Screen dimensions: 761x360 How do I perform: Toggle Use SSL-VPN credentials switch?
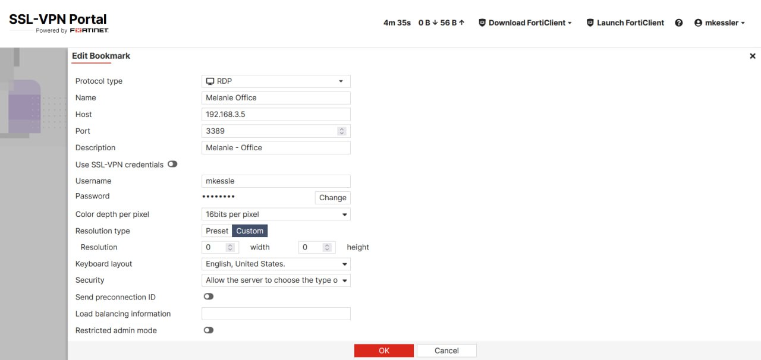172,164
